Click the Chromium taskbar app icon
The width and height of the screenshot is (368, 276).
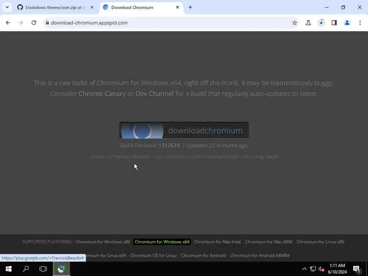[61, 269]
